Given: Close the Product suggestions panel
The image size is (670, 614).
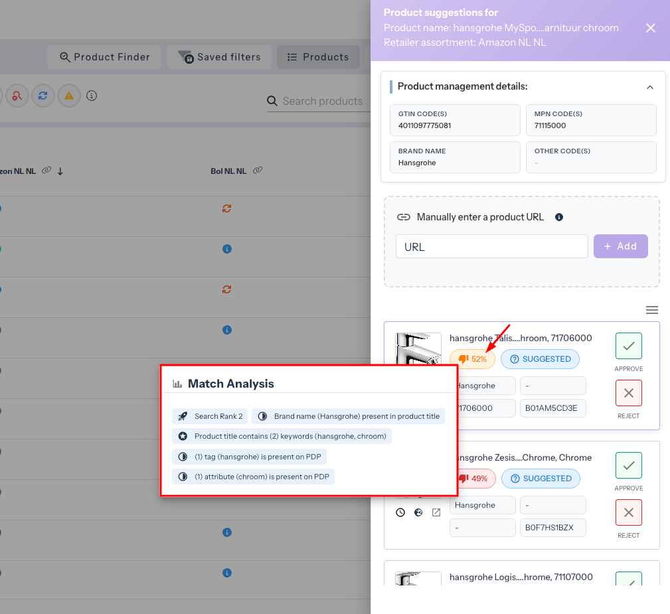Looking at the screenshot, I should [651, 28].
